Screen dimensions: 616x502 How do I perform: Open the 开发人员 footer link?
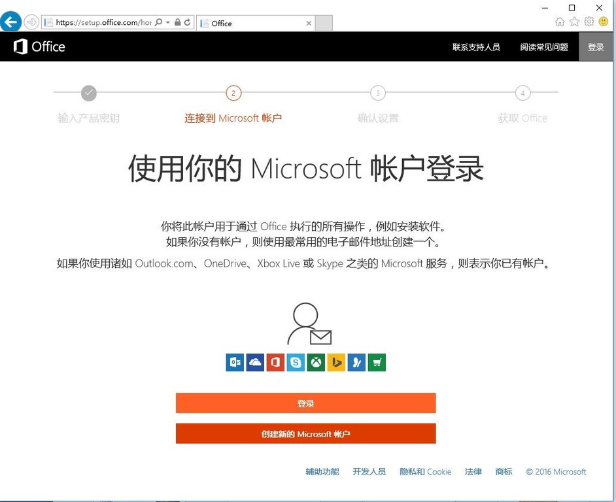tap(369, 472)
